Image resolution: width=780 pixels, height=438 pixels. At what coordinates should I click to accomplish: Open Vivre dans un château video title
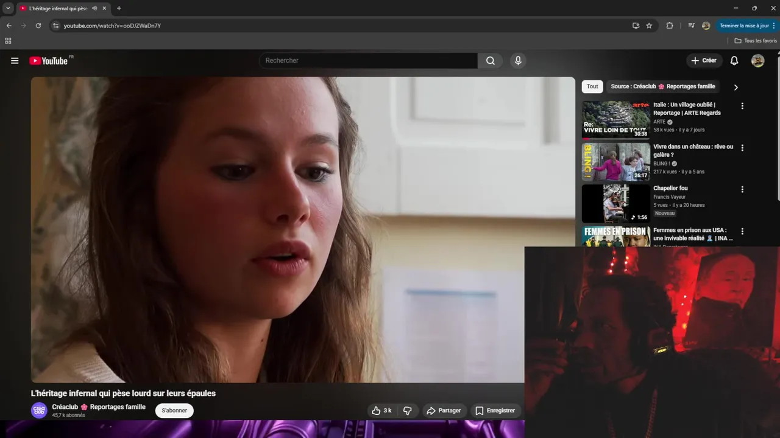(x=693, y=151)
